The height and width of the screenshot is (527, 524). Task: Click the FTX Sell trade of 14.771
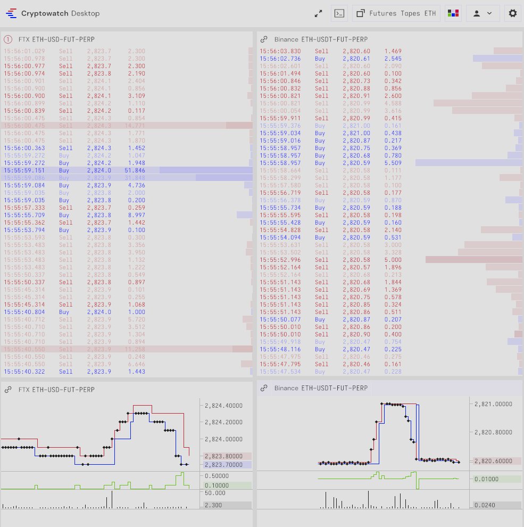[x=127, y=126]
